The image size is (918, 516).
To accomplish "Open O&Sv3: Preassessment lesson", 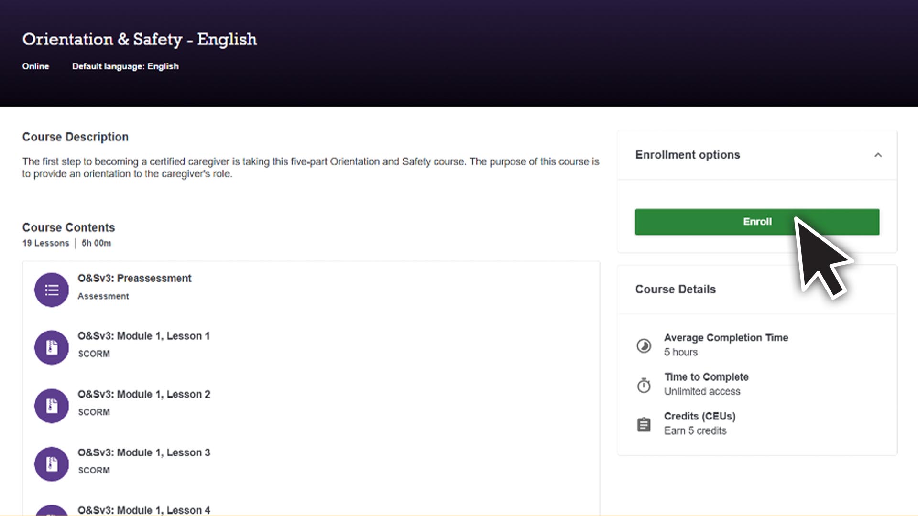I will pyautogui.click(x=134, y=278).
